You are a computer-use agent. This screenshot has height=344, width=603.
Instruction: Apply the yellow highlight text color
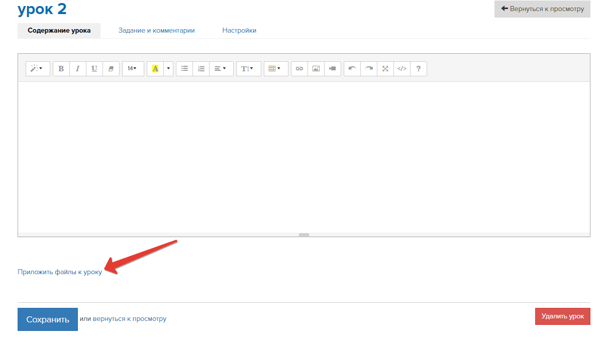tap(155, 69)
